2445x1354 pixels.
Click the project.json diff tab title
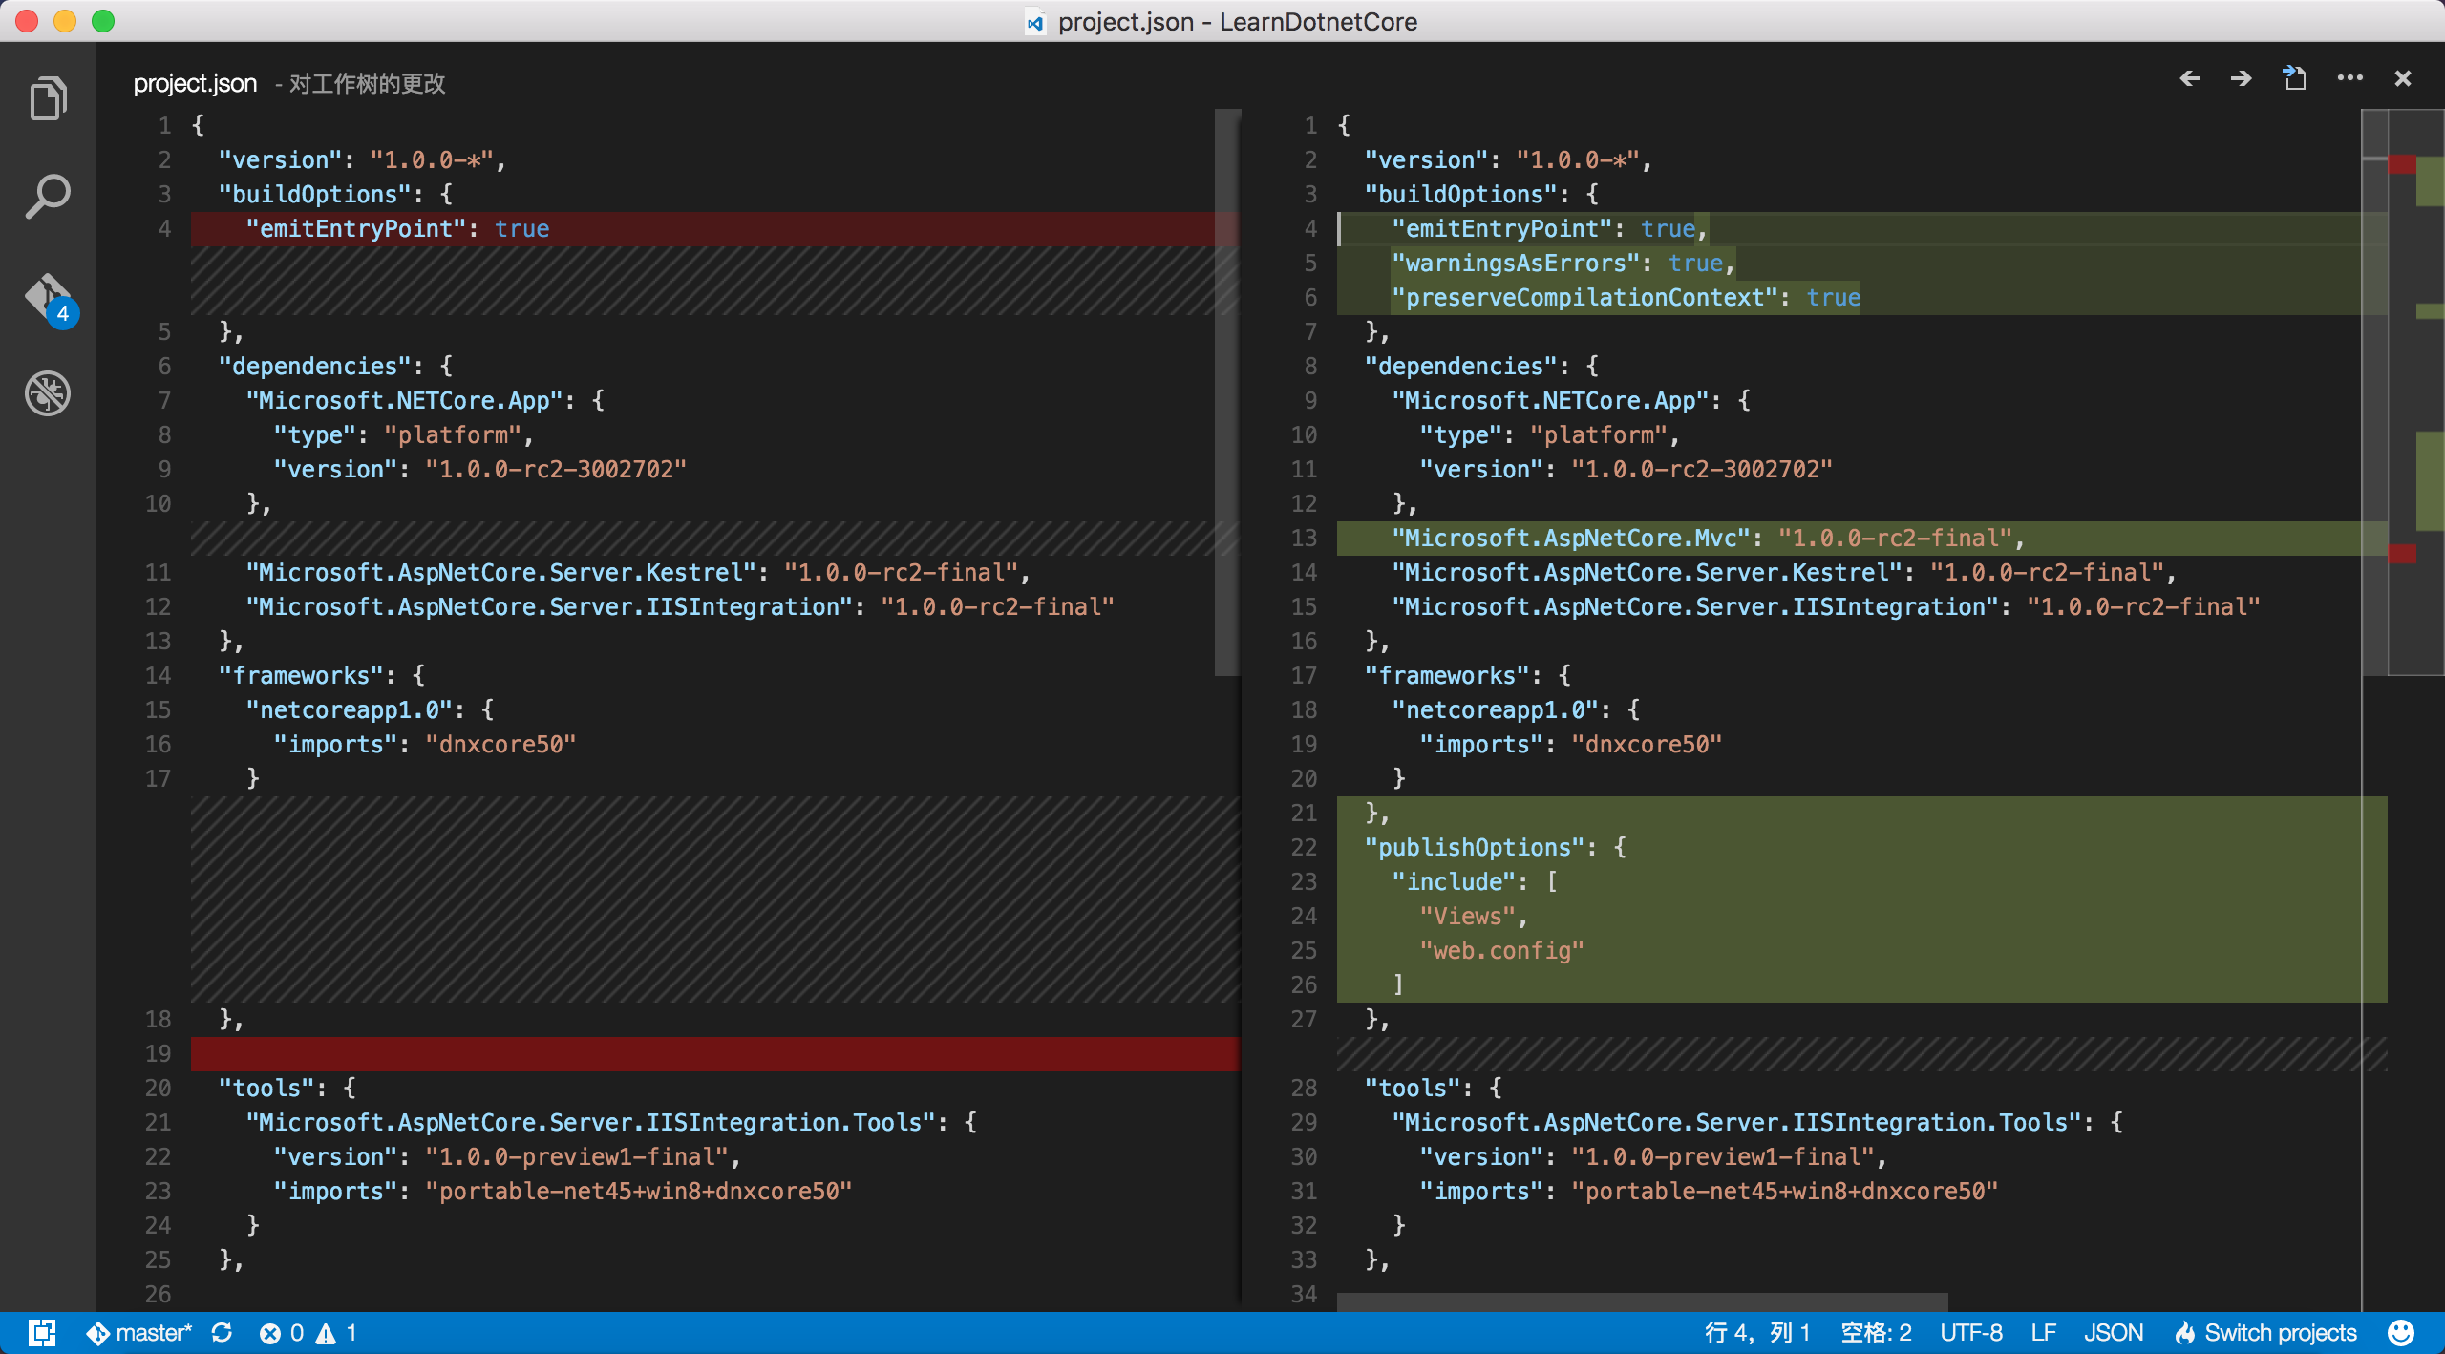pyautogui.click(x=195, y=84)
